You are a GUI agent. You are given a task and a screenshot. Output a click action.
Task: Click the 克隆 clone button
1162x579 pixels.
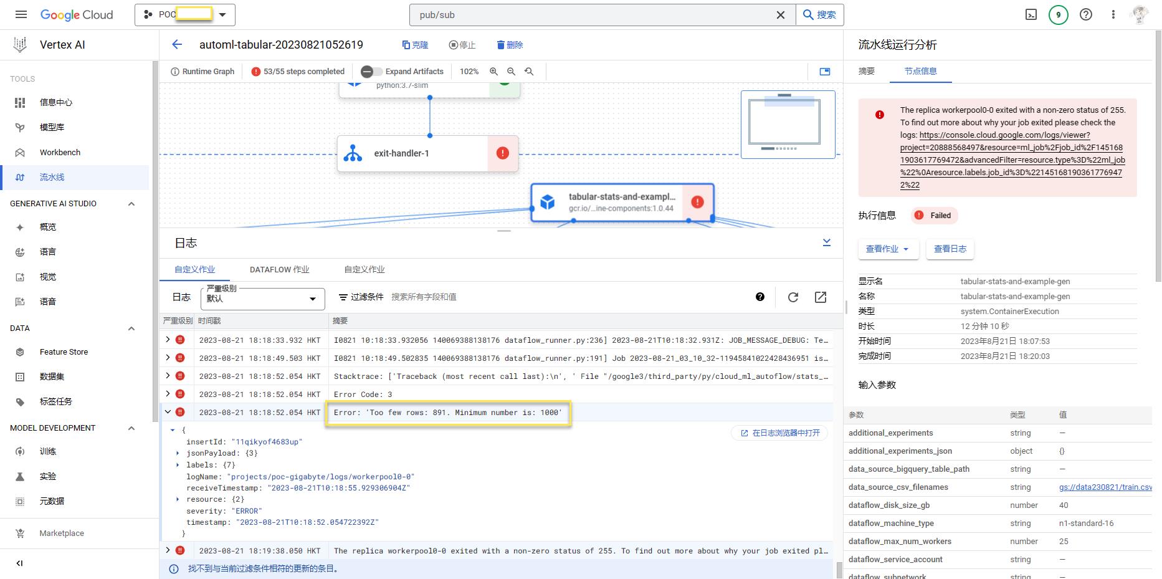point(415,45)
